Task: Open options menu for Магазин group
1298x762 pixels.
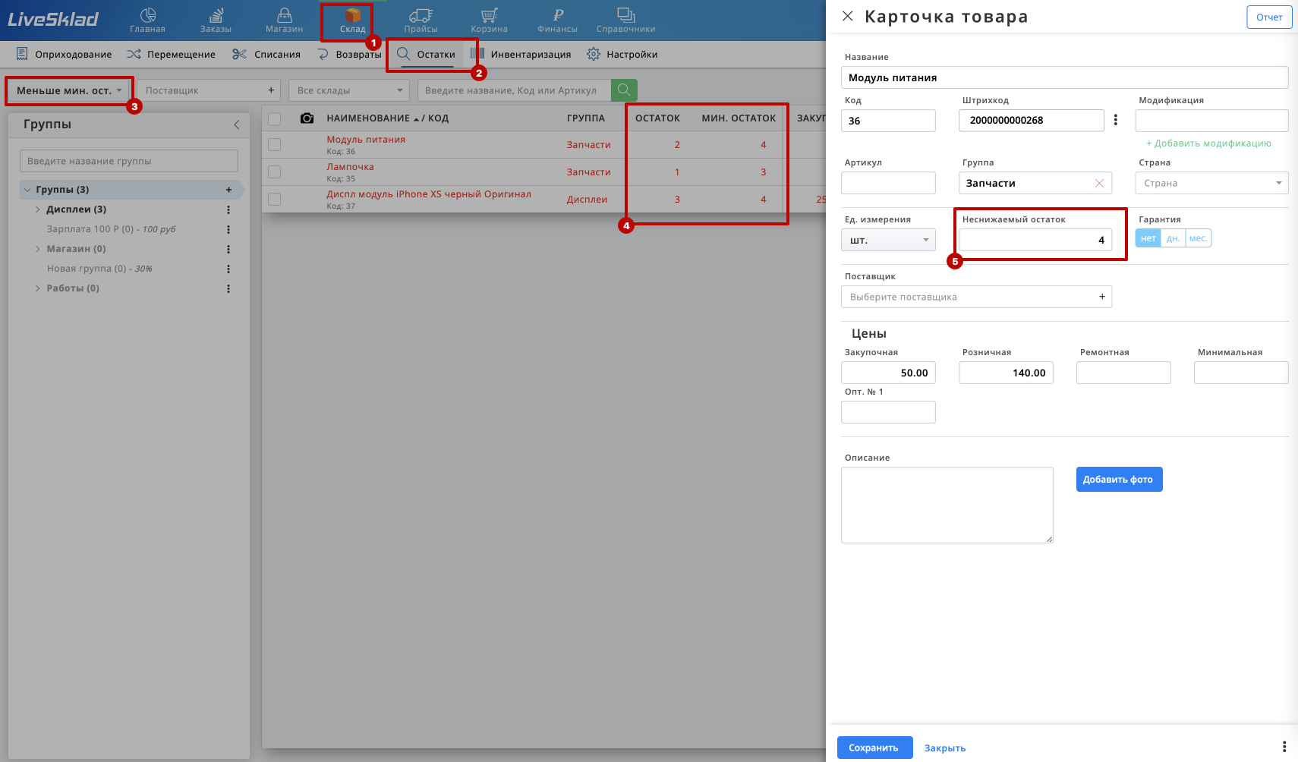Action: 228,249
